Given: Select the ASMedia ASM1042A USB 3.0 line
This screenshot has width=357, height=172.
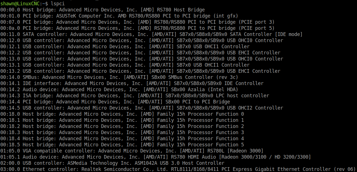Looking at the screenshot, I should pyautogui.click(x=112, y=163).
